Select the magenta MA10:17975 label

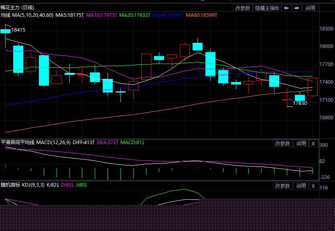tap(102, 15)
